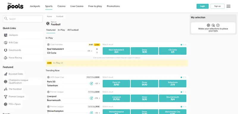
Task: Select second market dot for Club Friendlies match
Action: [183, 45]
